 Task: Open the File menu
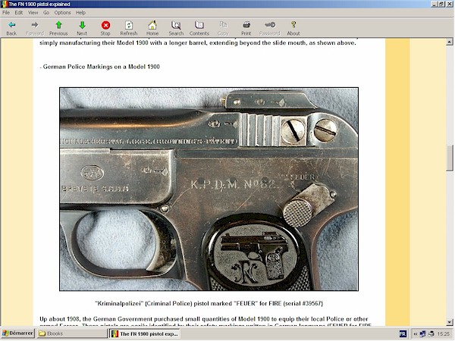pos(6,12)
